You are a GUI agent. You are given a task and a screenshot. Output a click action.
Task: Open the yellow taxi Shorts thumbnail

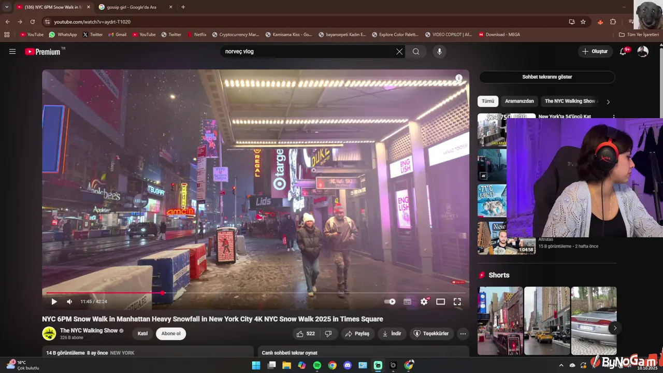pyautogui.click(x=547, y=321)
